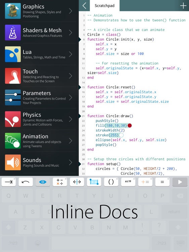Image resolution: width=189 pixels, height=252 pixels.
Task: Open the Sounds speaker icon
Action: pyautogui.click(x=13, y=162)
